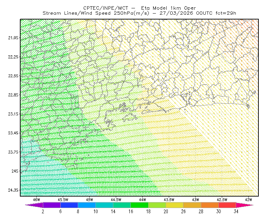
Task: Click the orange swatch between 28 and 30
Action: [x=210, y=205]
